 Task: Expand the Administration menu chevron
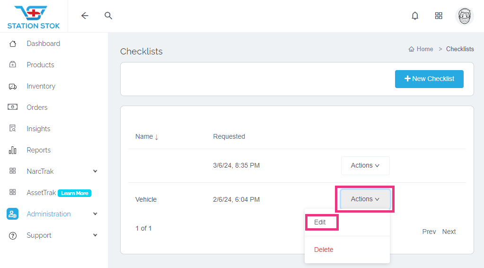pyautogui.click(x=95, y=214)
